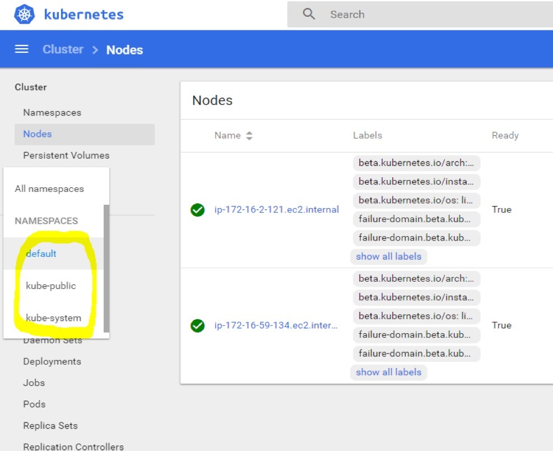The image size is (553, 451).
Task: Open node ip-172-16-2-121.ec2.internal
Action: [x=277, y=210]
